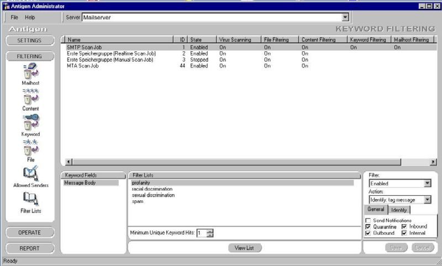
Task: Switch to the Identify tab
Action: coord(399,210)
